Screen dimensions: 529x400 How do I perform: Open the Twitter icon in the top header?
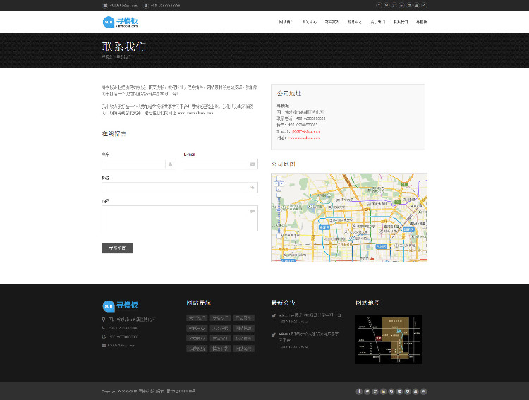387,5
